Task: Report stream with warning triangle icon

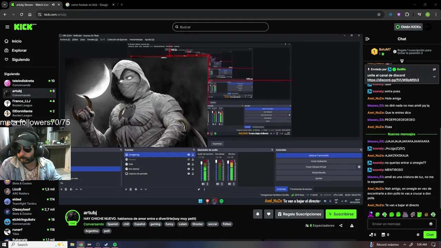Action: tap(352, 226)
